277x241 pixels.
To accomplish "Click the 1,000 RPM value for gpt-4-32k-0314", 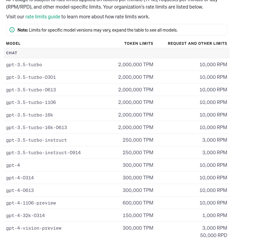I will click(215, 216).
